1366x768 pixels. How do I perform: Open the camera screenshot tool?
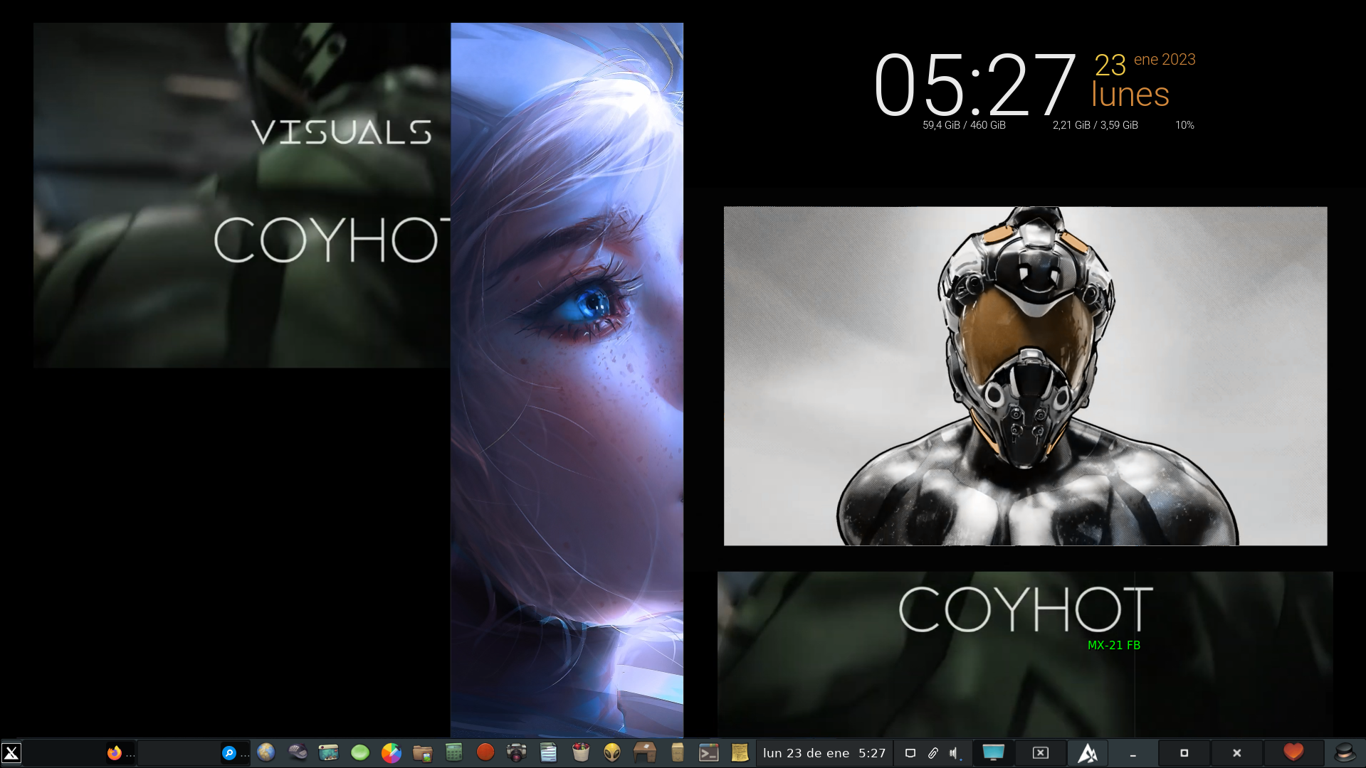click(x=517, y=752)
